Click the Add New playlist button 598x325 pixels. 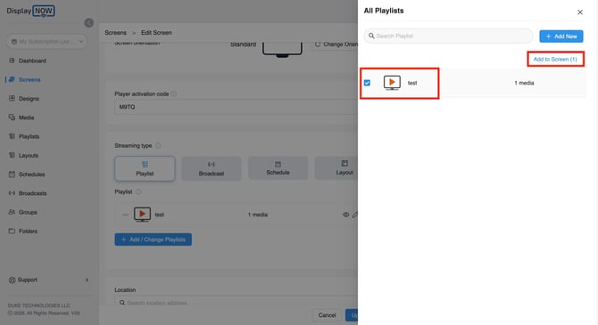click(561, 37)
